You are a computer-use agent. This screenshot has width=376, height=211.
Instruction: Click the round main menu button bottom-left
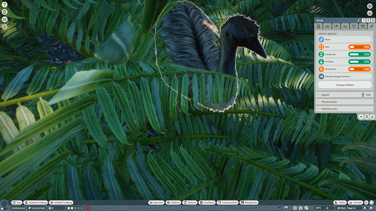[x=4, y=203]
